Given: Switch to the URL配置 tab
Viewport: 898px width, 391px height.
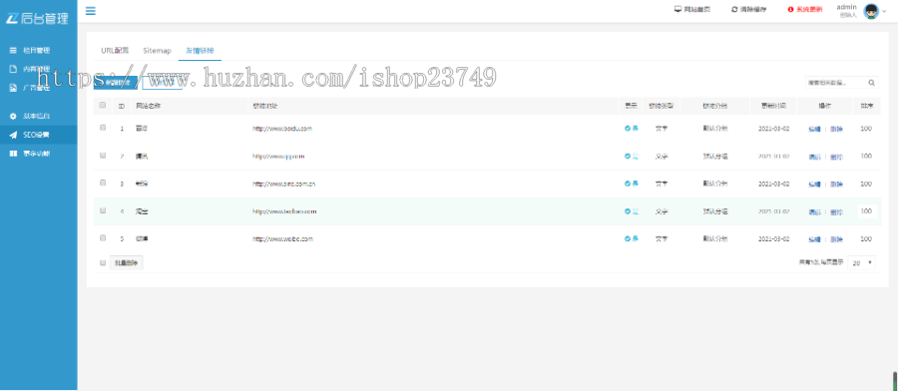Looking at the screenshot, I should click(115, 51).
